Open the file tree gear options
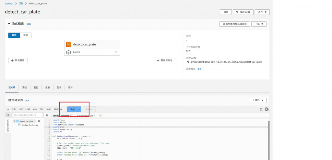 (39, 121)
